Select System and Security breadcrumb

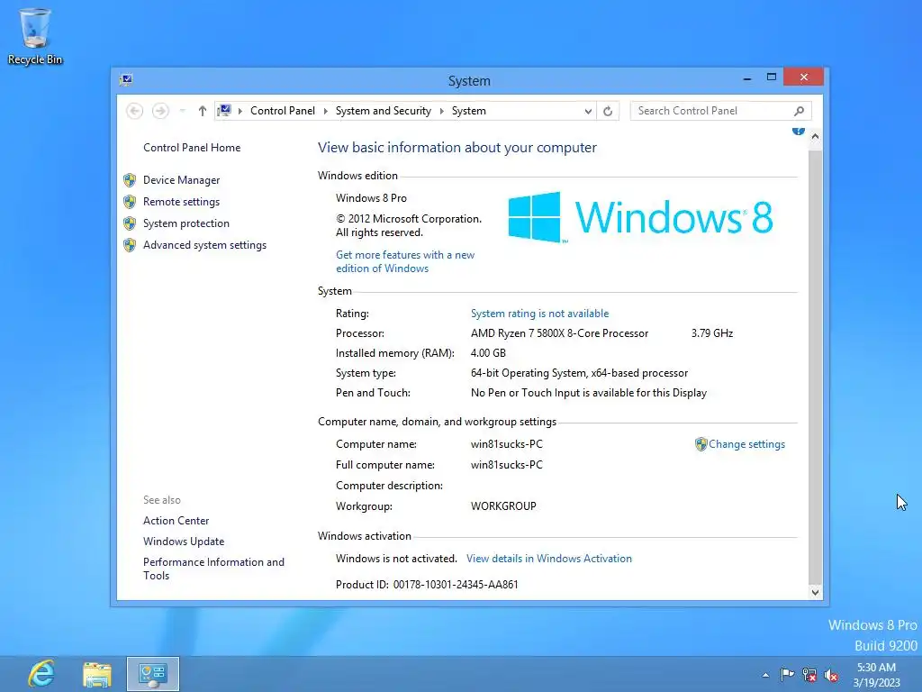coord(383,111)
